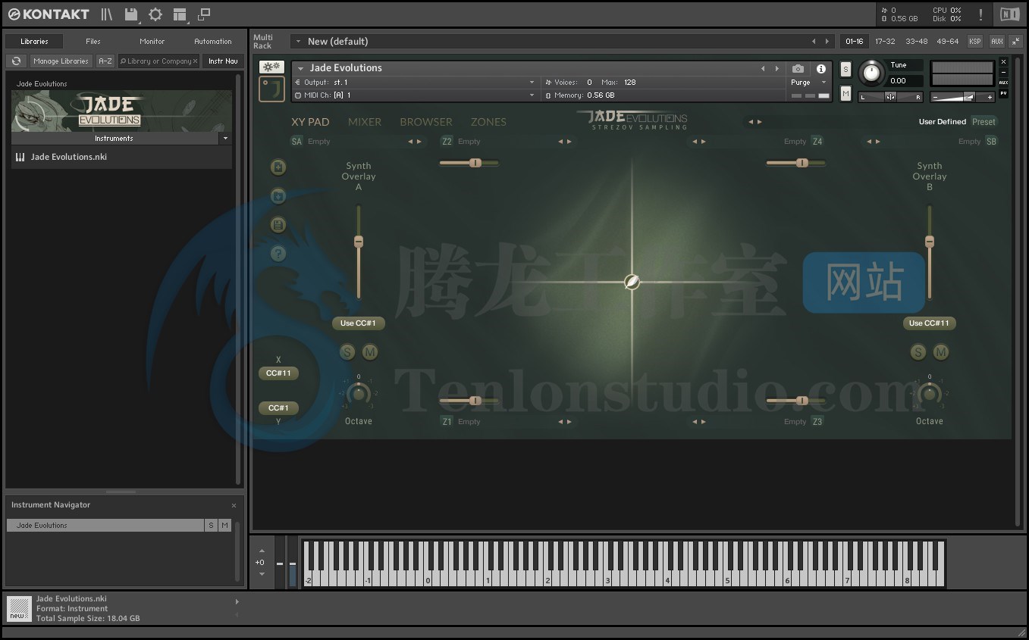
Task: Click next arrow for SA Empty slot
Action: tap(419, 142)
